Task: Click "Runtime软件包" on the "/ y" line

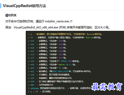Action: pyautogui.click(x=94, y=34)
